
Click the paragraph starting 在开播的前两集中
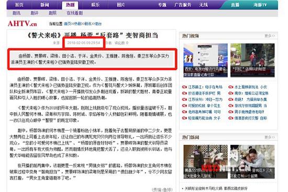point(91,172)
